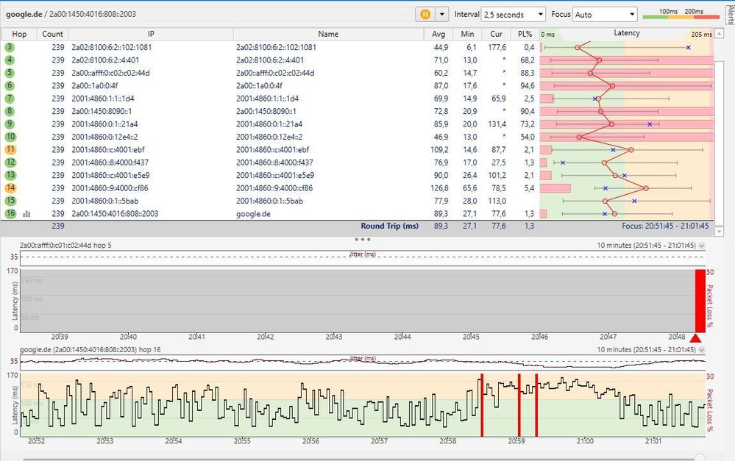Screen dimensions: 735x461
Task: Toggle timeline graph icon on hop 16
Action: click(x=26, y=214)
